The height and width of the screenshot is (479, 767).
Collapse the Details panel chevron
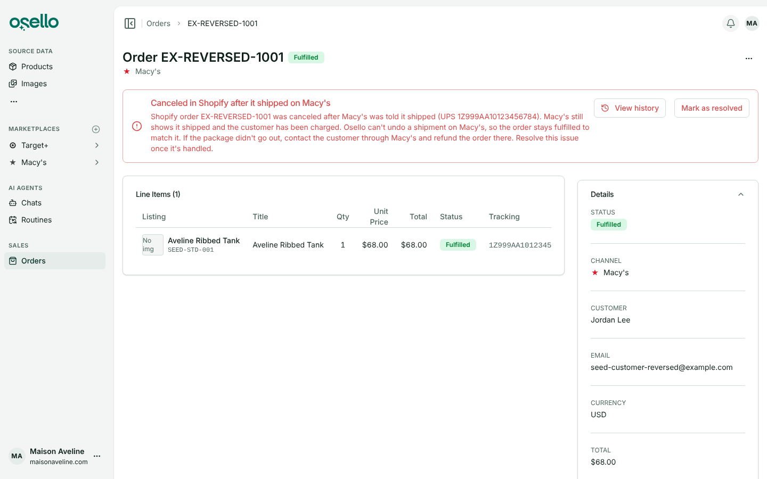click(x=740, y=194)
